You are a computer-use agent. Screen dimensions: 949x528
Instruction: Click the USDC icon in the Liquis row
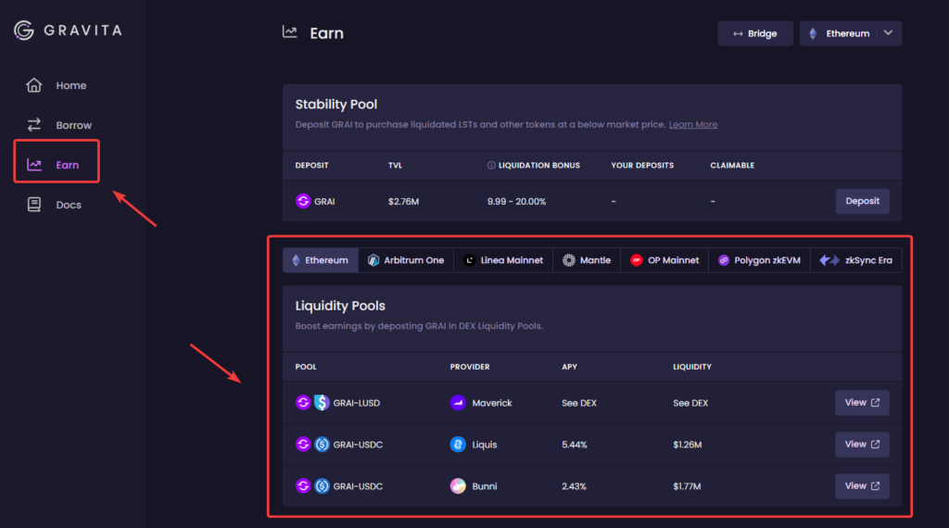pos(322,444)
